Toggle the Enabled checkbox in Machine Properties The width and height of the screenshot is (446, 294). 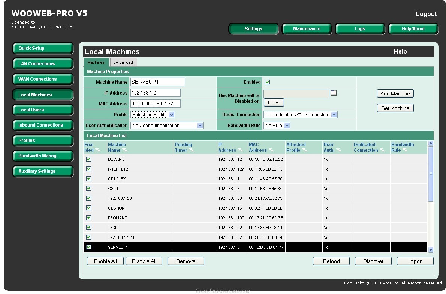tap(267, 82)
